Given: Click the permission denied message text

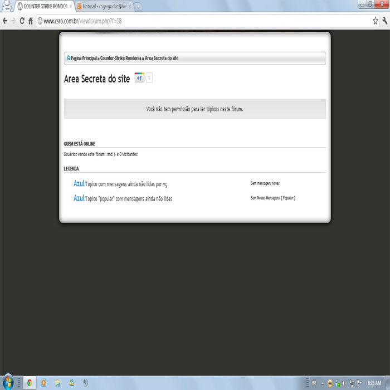Looking at the screenshot, I should 195,109.
